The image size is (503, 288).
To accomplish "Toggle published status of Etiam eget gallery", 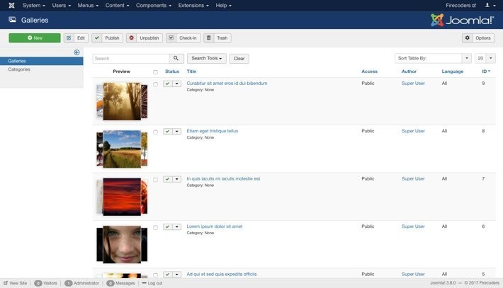I will tap(167, 132).
